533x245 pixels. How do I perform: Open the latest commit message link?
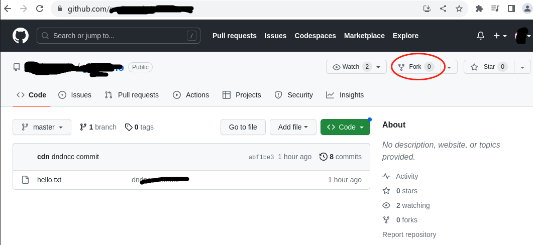point(75,157)
